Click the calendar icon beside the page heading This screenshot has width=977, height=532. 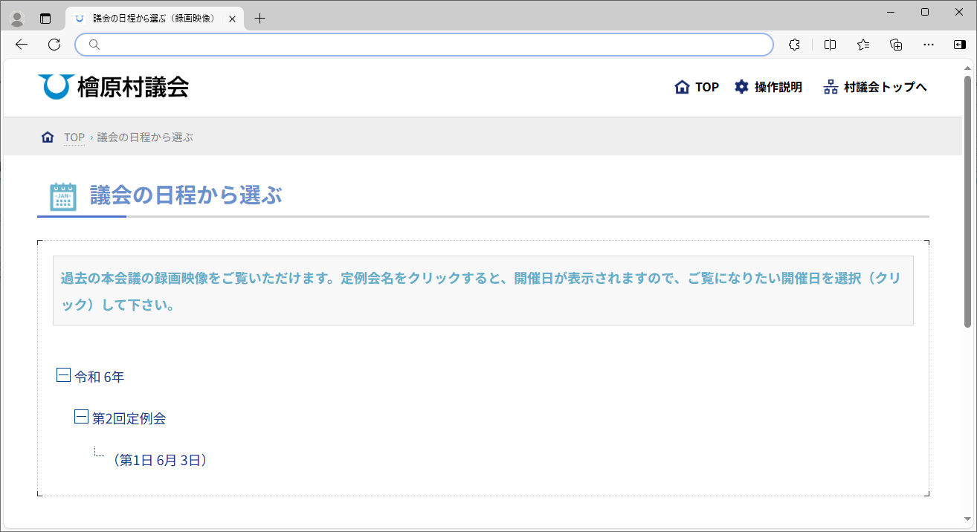pyautogui.click(x=63, y=196)
